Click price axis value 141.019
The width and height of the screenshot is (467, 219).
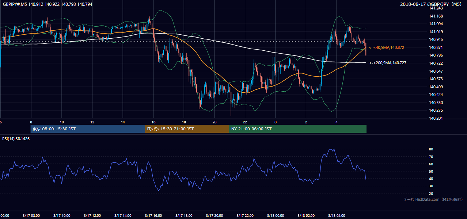point(436,32)
